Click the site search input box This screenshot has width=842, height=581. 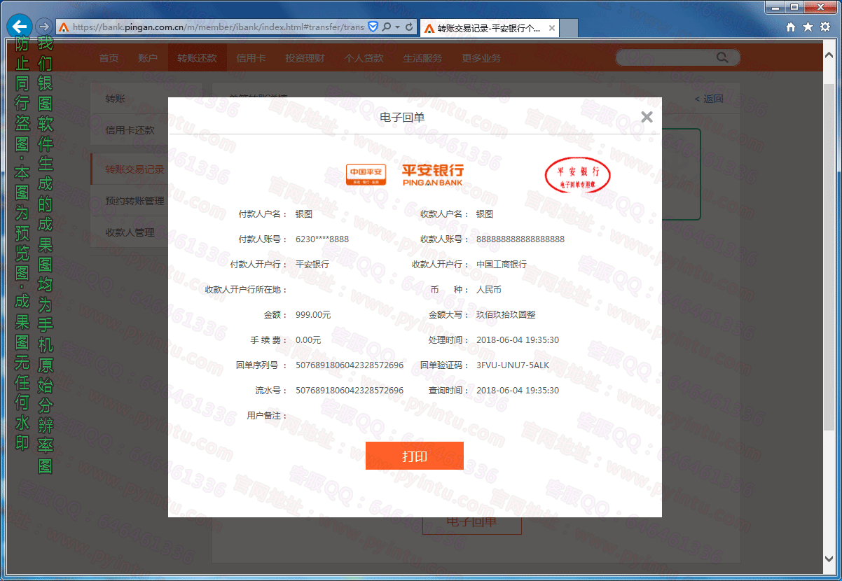pyautogui.click(x=665, y=57)
